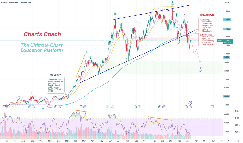Click the 150.00 price axis label
This screenshot has height=143, width=243.
click(228, 11)
